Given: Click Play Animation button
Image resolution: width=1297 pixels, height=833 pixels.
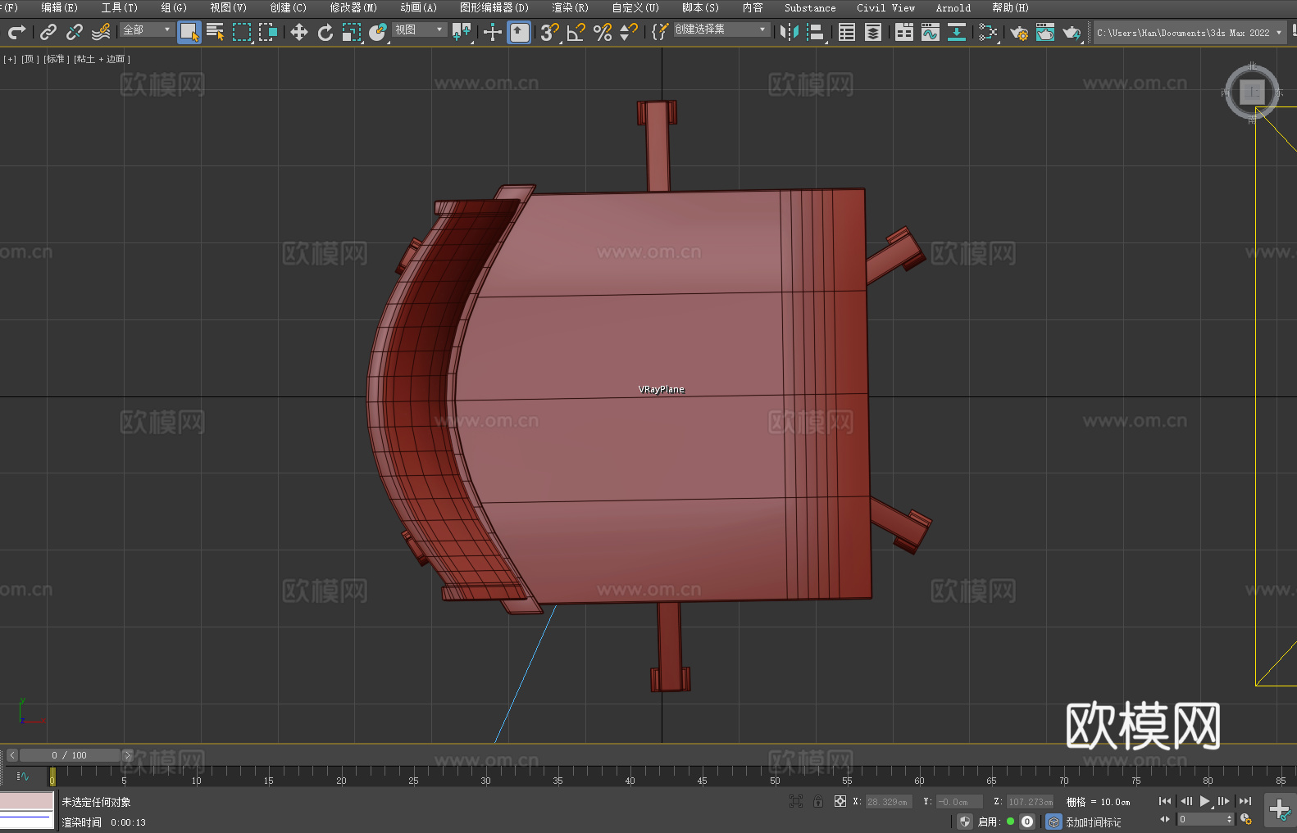Looking at the screenshot, I should 1204,801.
